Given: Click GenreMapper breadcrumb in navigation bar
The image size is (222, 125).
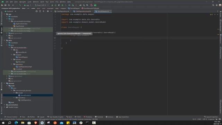Looking at the screenshot, I should pos(74,8).
